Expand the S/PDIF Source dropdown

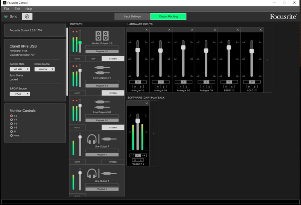(x=20, y=94)
